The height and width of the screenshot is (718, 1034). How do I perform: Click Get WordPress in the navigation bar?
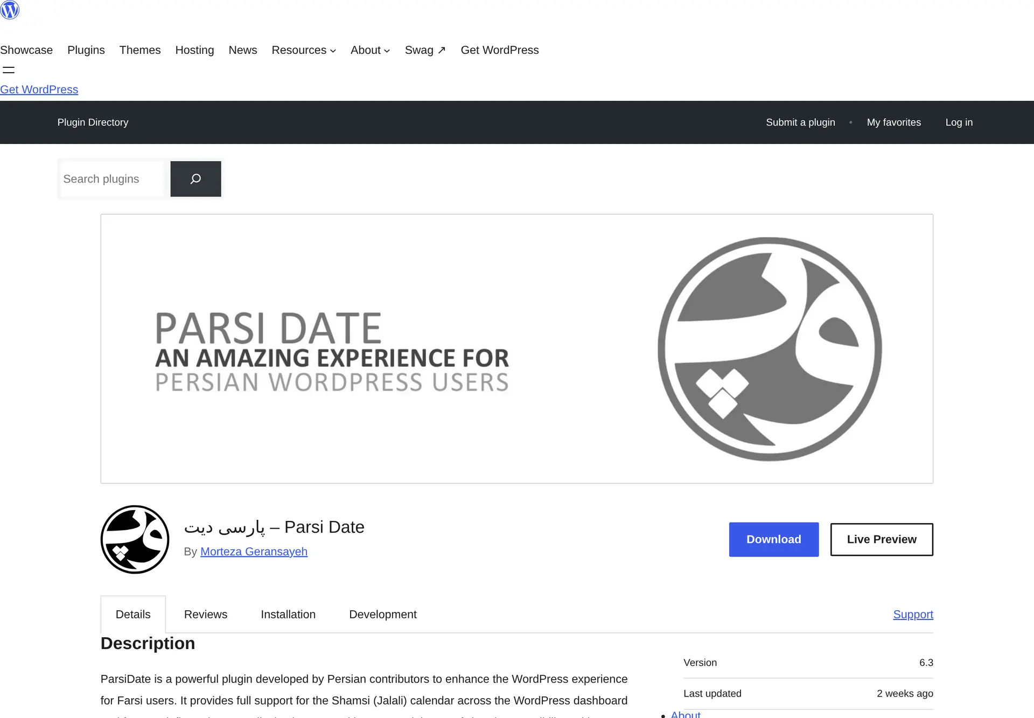500,50
